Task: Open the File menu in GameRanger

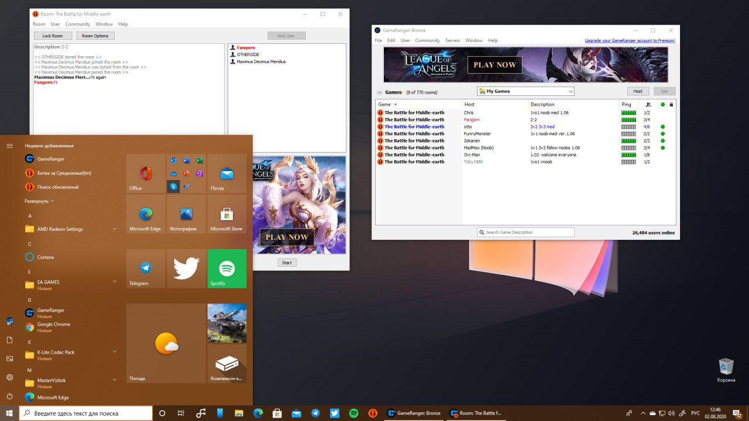Action: pyautogui.click(x=378, y=40)
